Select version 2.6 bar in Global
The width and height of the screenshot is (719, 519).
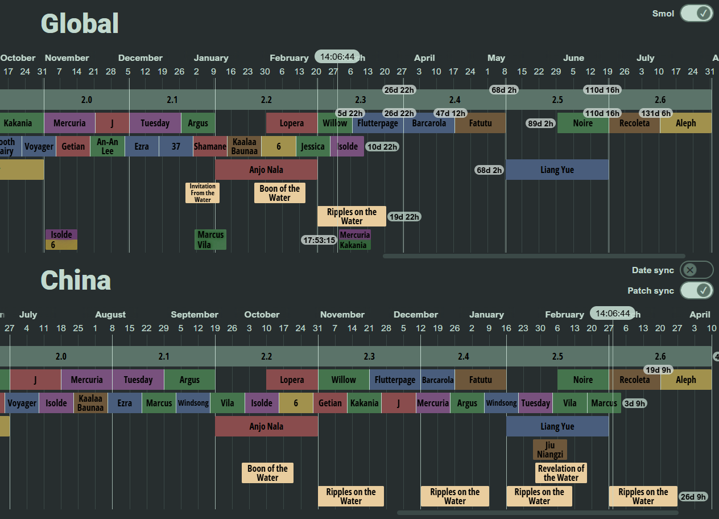click(660, 100)
